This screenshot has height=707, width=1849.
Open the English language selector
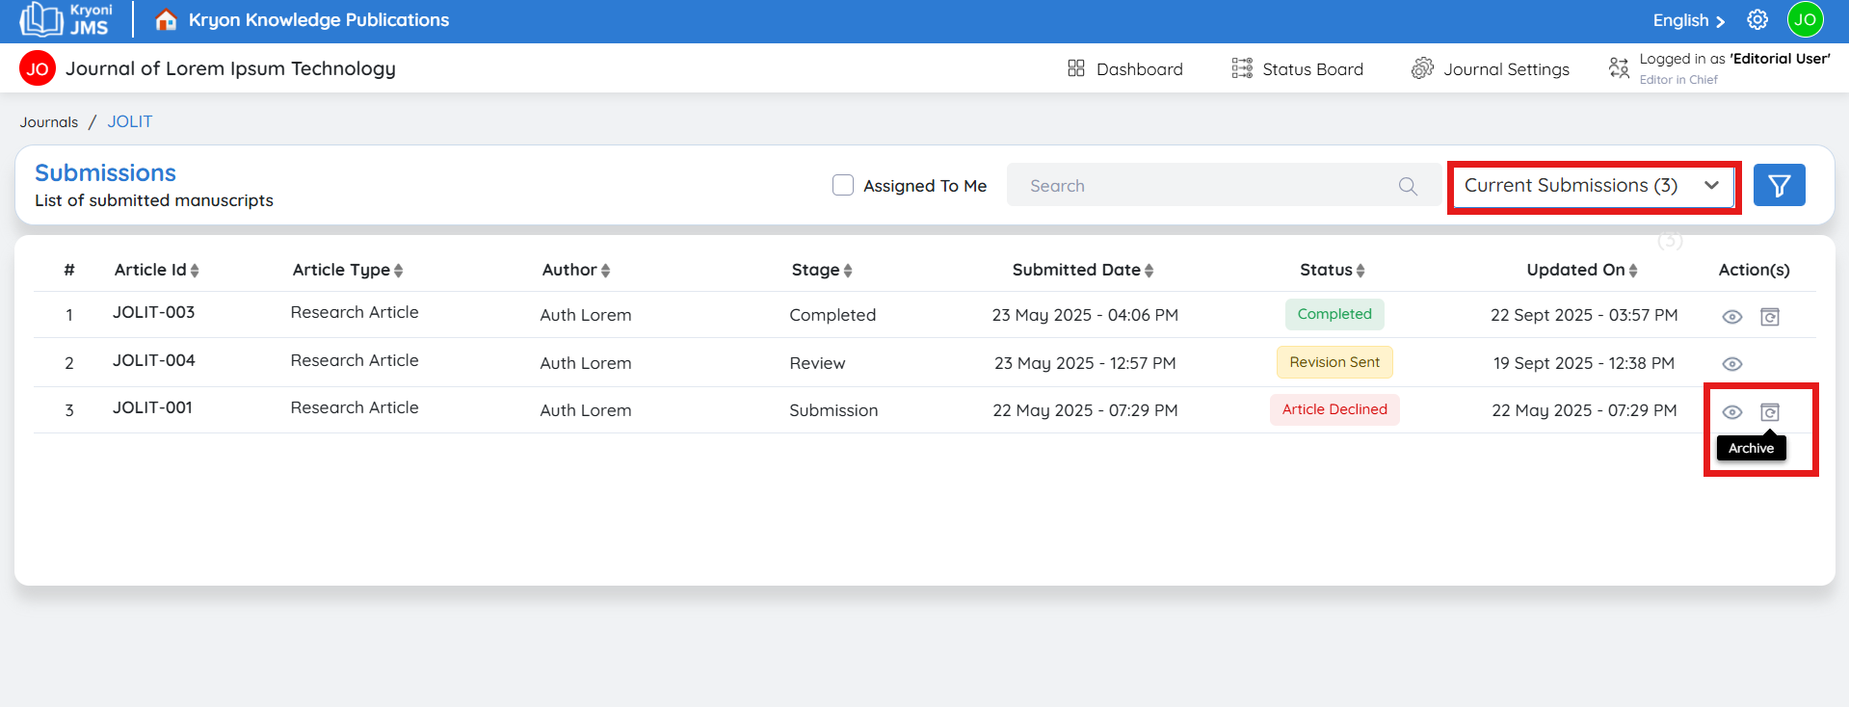(1688, 20)
